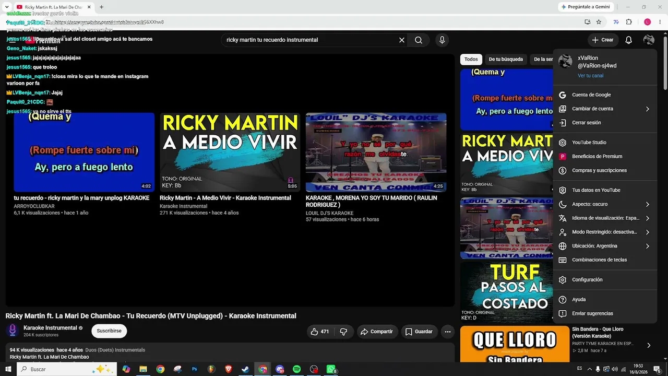Viewport: 668px width, 376px height.
Task: Save the video with Guardar
Action: [x=419, y=332]
